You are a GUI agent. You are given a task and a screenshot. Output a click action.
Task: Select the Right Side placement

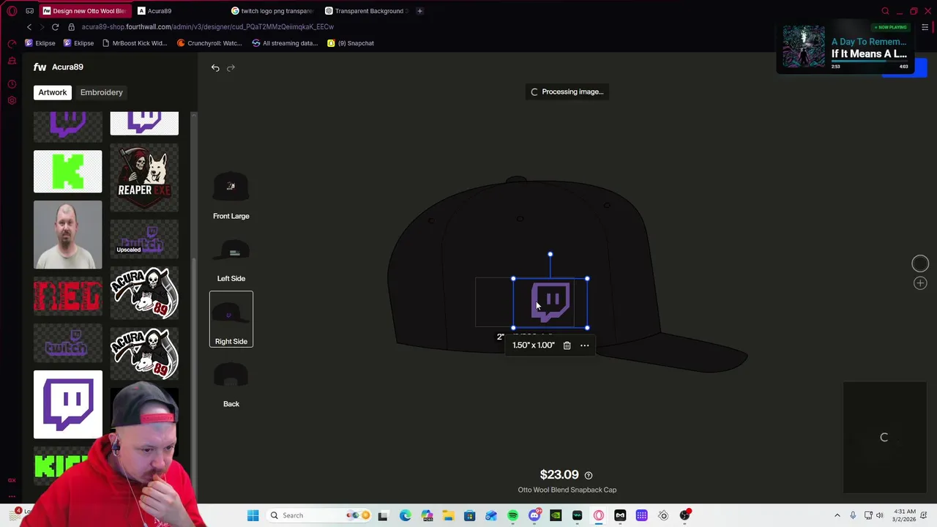tap(231, 319)
